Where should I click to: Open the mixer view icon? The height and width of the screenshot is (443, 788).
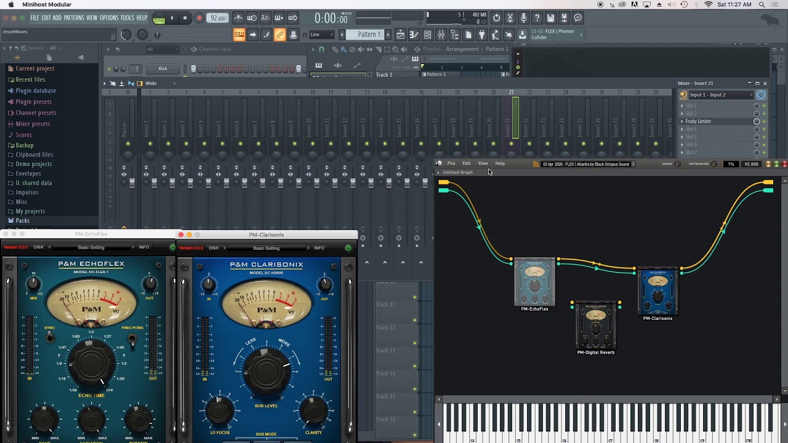point(441,34)
